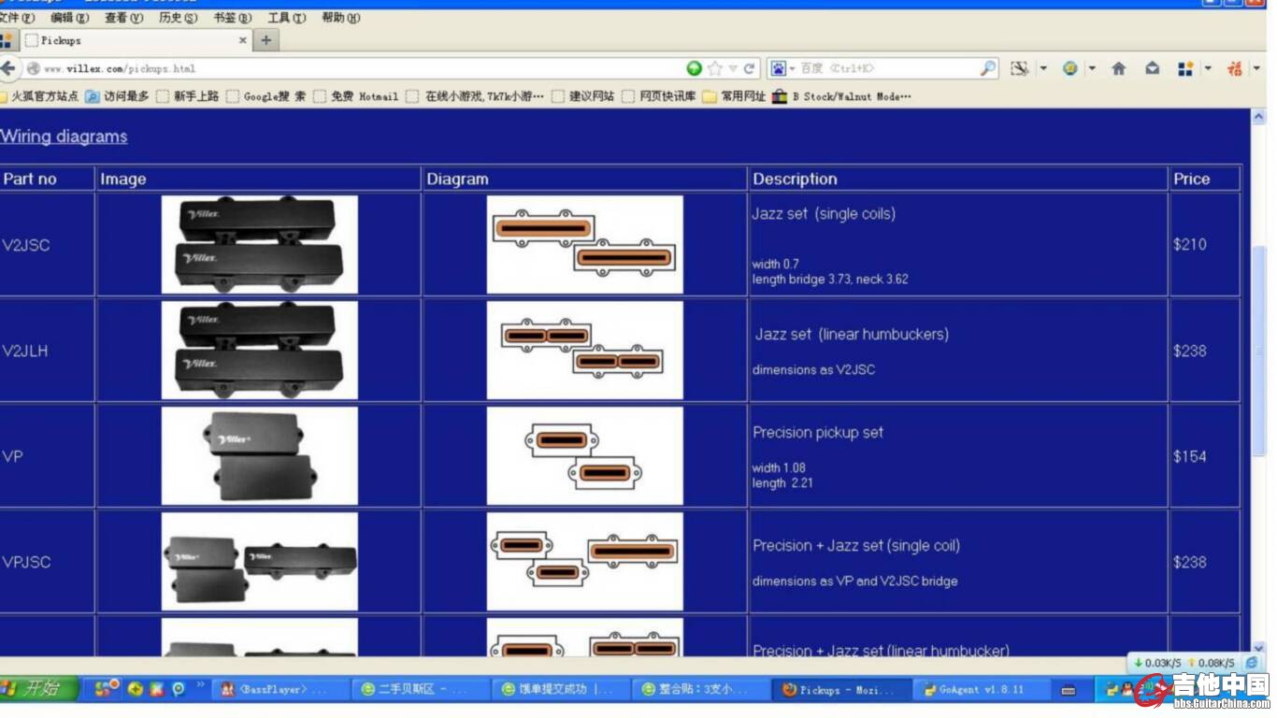This screenshot has width=1277, height=718.
Task: Click the V2JSC pickup product photo
Action: [259, 244]
